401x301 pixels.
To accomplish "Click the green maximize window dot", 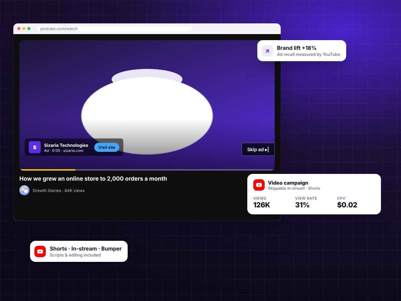I will 29,29.
